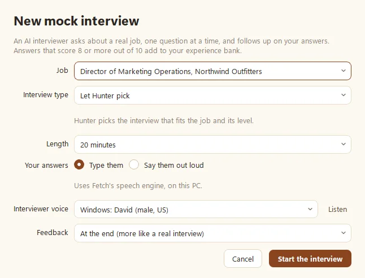
Task: Click the 'Your answers' label
Action: (x=46, y=166)
